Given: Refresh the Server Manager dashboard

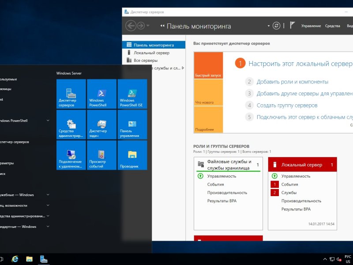Looking at the screenshot, I should click(x=276, y=26).
